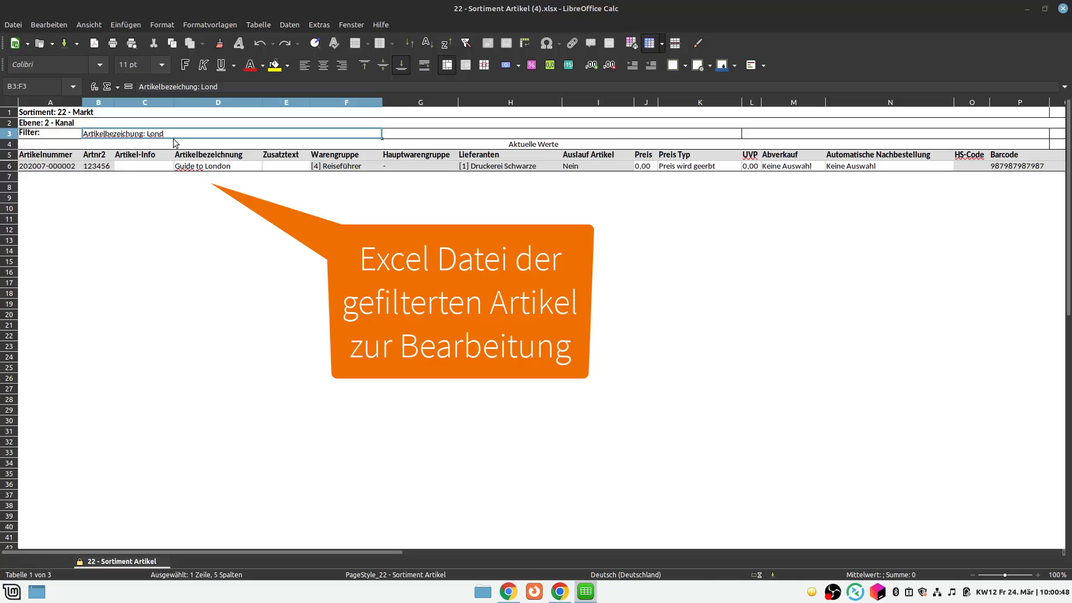Format the cell as date
Screen dimensions: 1072x603
click(568, 65)
